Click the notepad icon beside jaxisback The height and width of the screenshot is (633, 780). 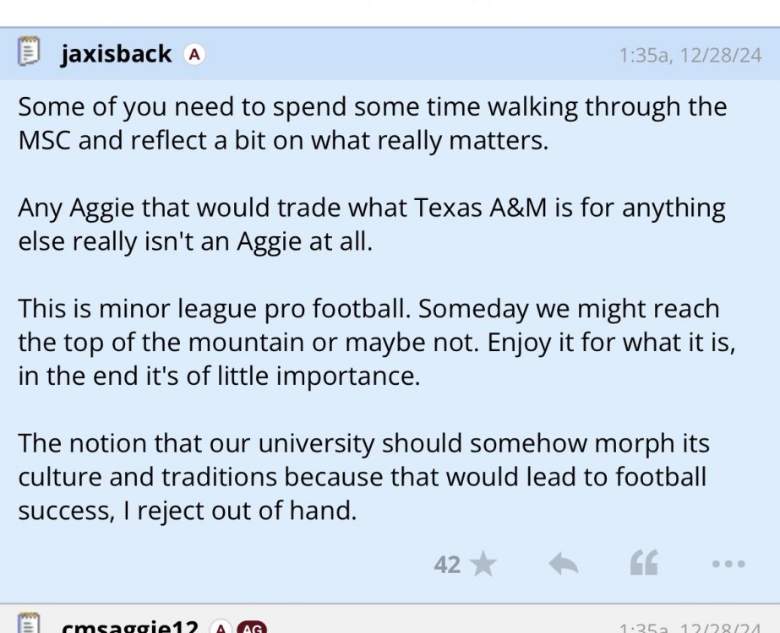29,54
